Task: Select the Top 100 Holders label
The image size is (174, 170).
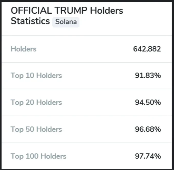Action: tap(38, 156)
